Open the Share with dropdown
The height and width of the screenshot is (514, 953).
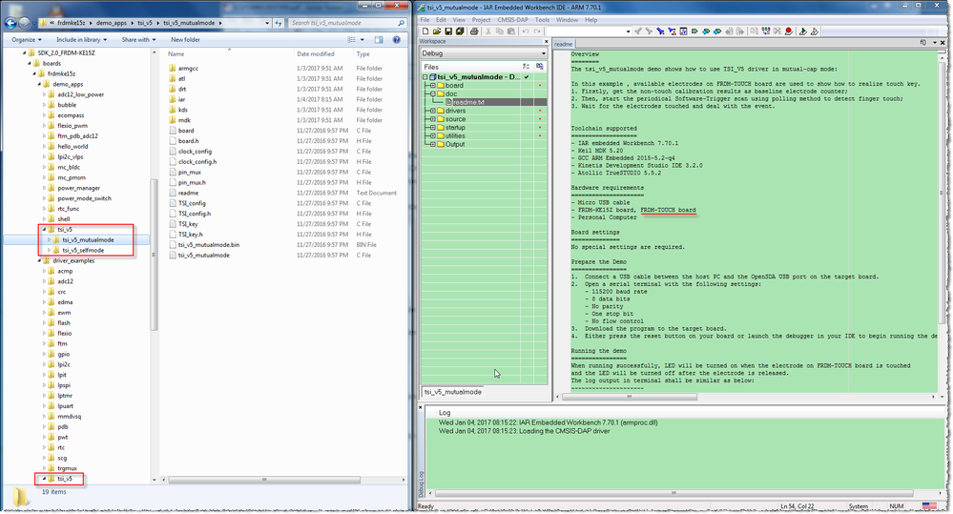138,39
